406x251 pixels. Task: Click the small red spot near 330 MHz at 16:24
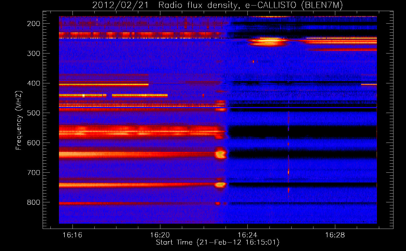[253, 61]
